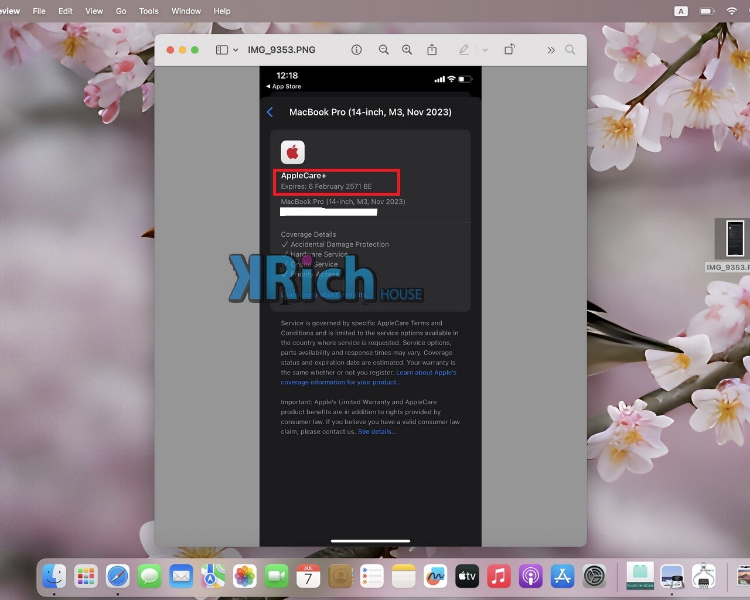Open the View menu
Screen dimensions: 750x600
(x=94, y=11)
